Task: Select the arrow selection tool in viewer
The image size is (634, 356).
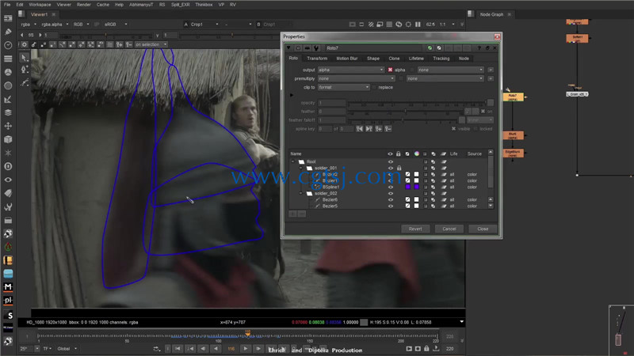Action: pyautogui.click(x=25, y=57)
